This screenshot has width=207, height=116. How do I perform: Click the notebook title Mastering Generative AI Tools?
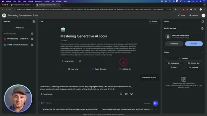tap(23, 15)
